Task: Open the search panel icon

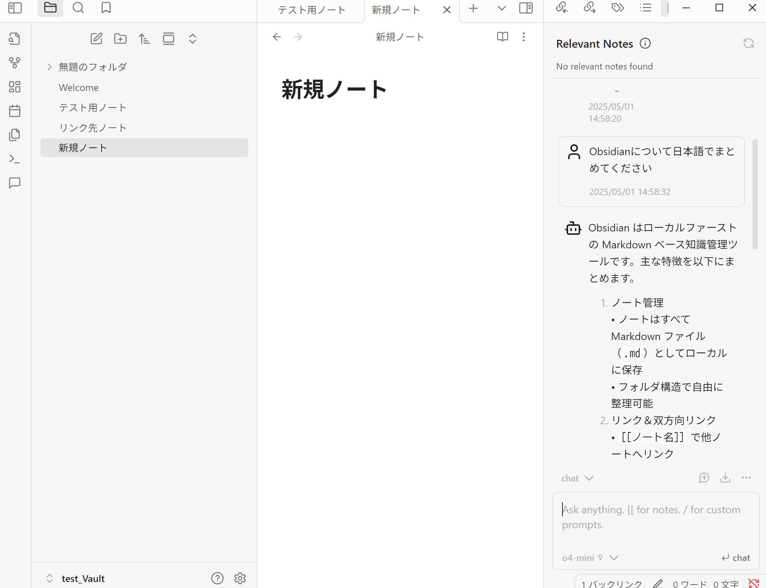Action: tap(78, 8)
